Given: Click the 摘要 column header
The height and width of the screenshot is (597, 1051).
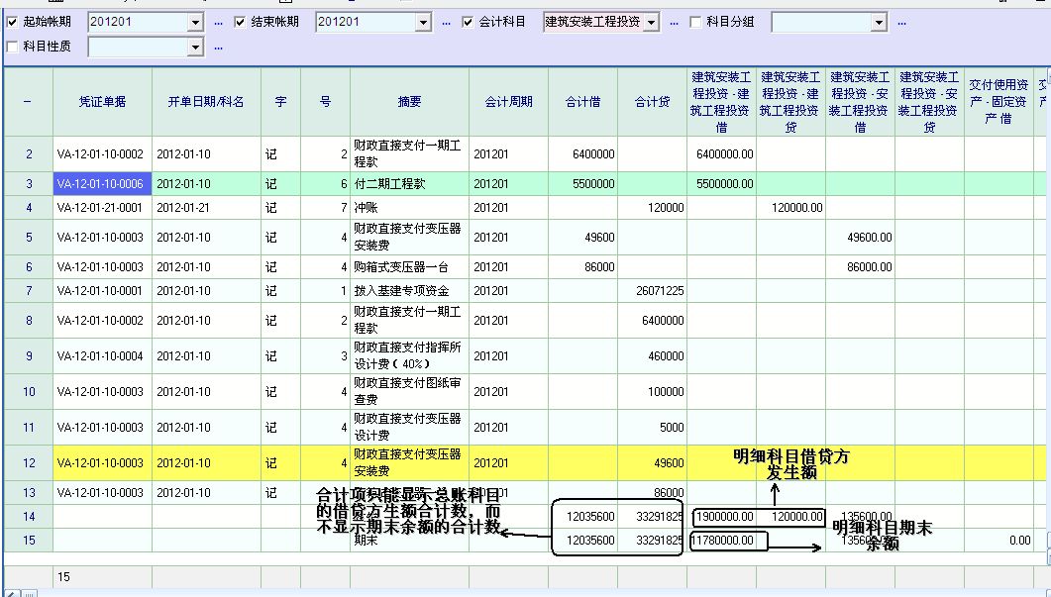Looking at the screenshot, I should 409,101.
